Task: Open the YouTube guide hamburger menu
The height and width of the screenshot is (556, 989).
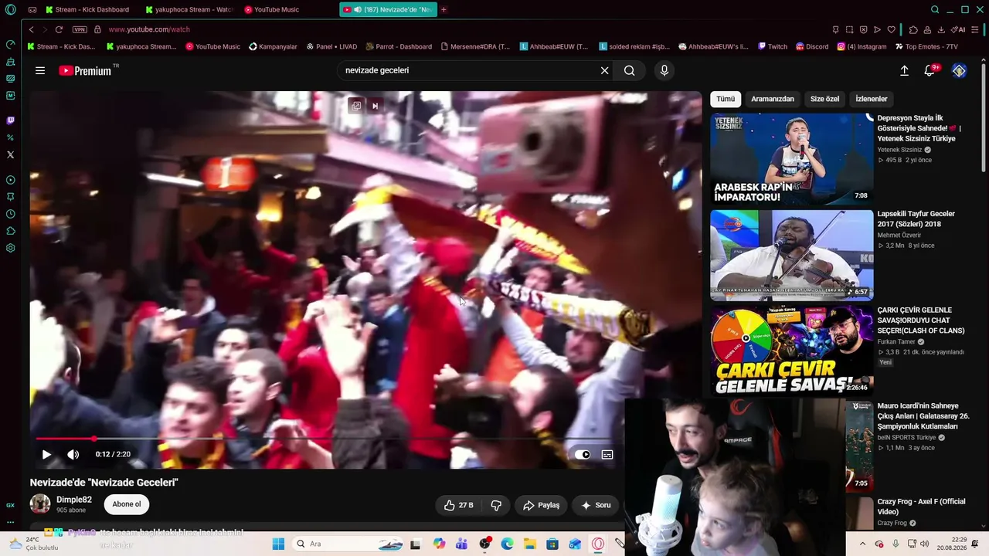Action: coord(40,70)
